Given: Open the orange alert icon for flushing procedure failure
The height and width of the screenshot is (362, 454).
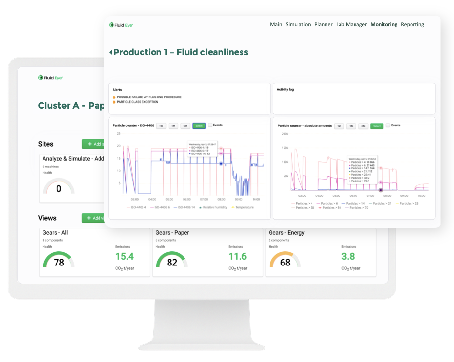Looking at the screenshot, I should tap(114, 97).
